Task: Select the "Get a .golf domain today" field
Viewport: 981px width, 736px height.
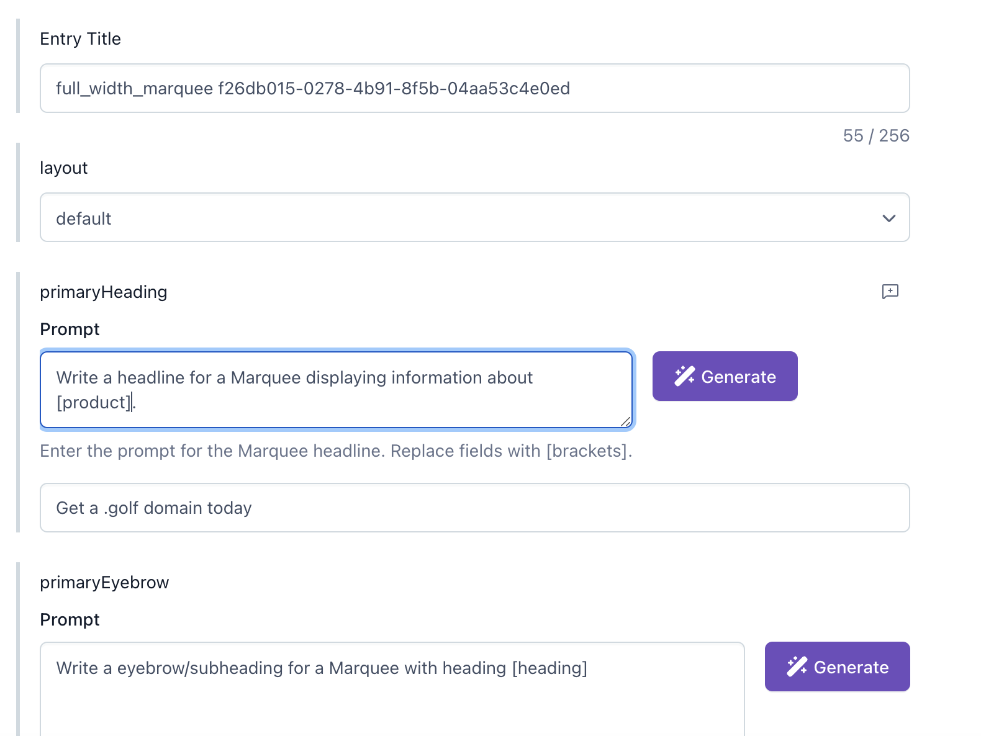Action: [x=474, y=508]
